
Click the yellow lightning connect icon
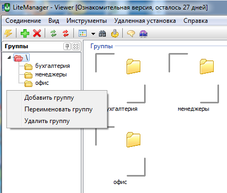pos(8,33)
